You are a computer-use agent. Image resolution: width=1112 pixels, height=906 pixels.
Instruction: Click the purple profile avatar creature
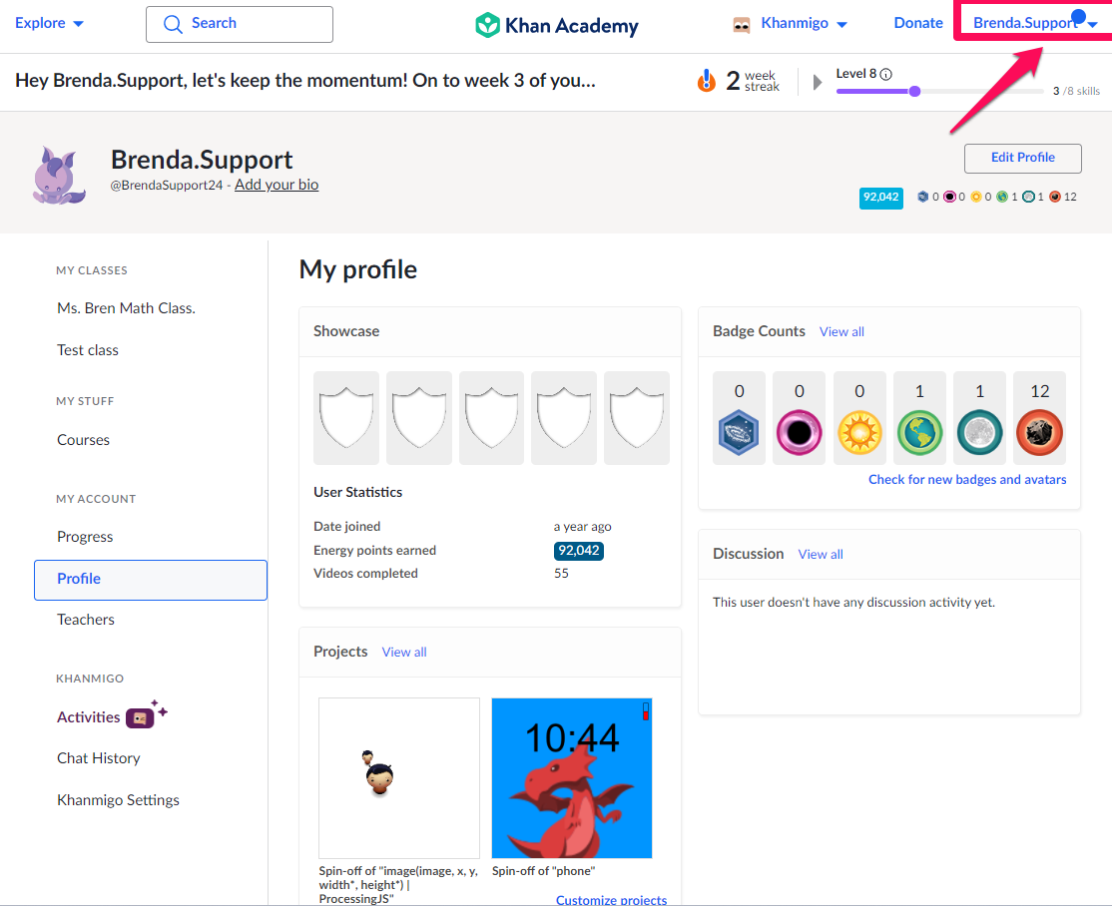pos(59,175)
